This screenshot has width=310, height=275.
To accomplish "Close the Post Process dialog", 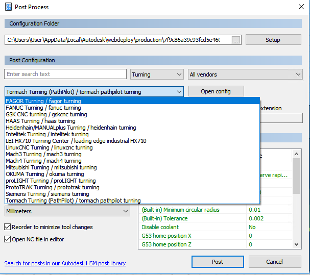I will coord(301,7).
